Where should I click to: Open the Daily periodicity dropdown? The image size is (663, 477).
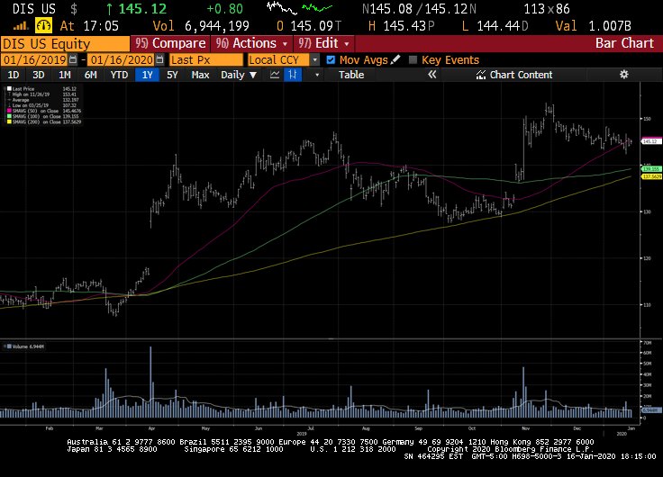[x=239, y=75]
